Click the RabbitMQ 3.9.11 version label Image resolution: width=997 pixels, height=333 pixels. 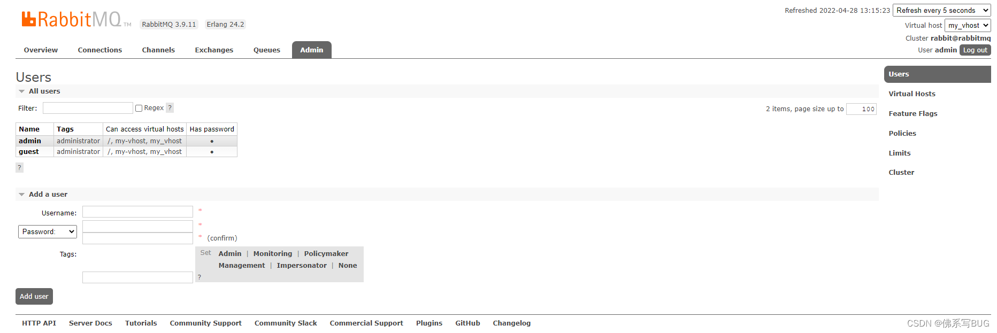coord(169,24)
